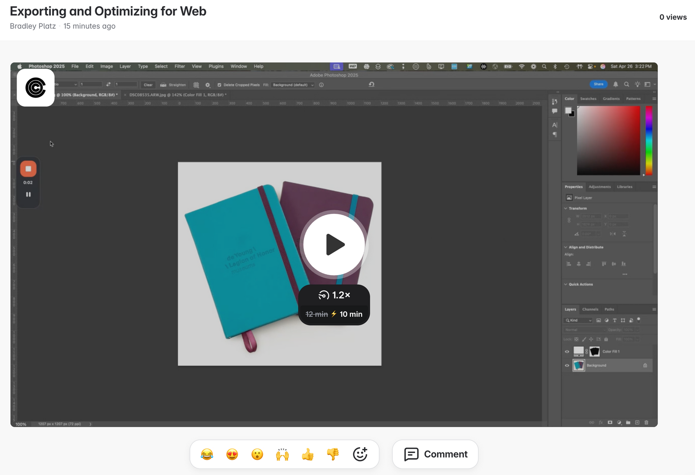This screenshot has width=695, height=475.
Task: React with the surprised face emoji
Action: [257, 455]
